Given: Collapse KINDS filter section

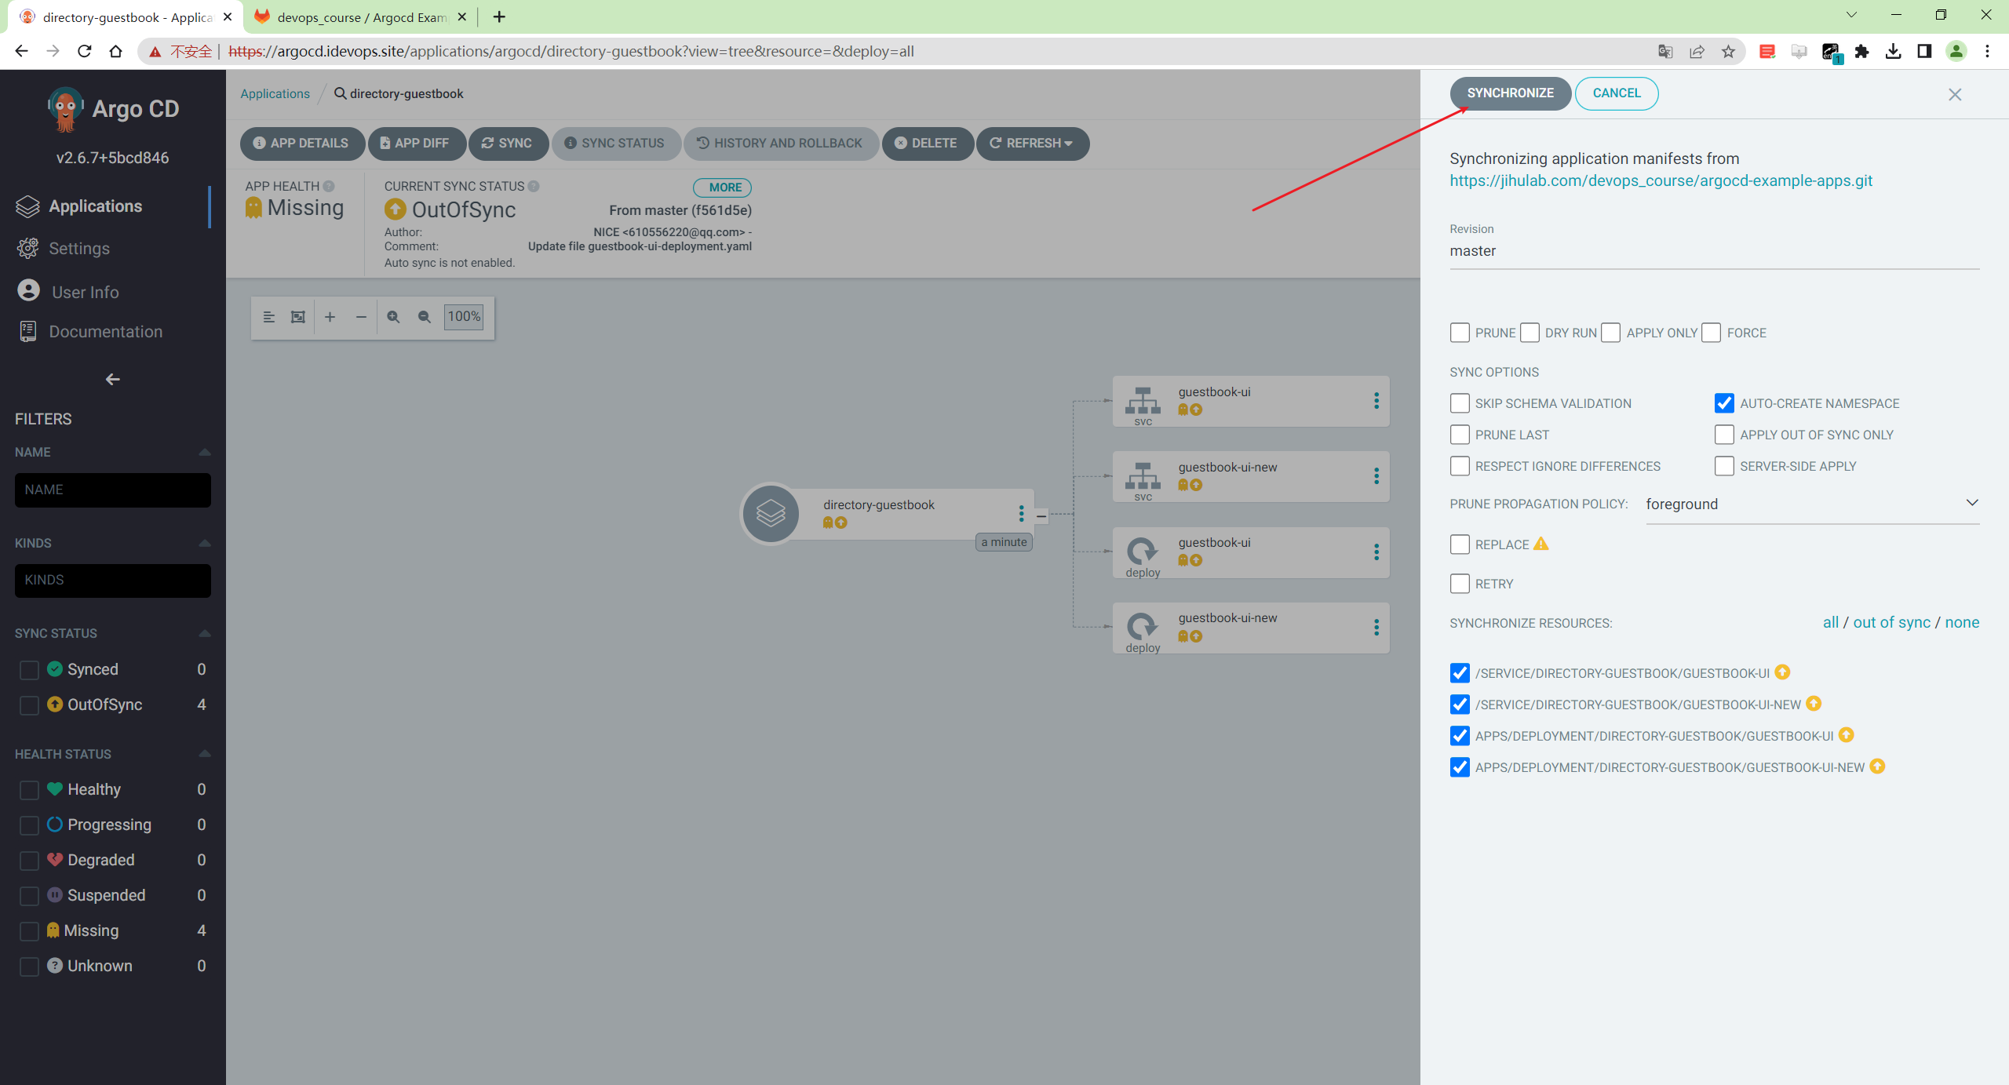Looking at the screenshot, I should 205,543.
